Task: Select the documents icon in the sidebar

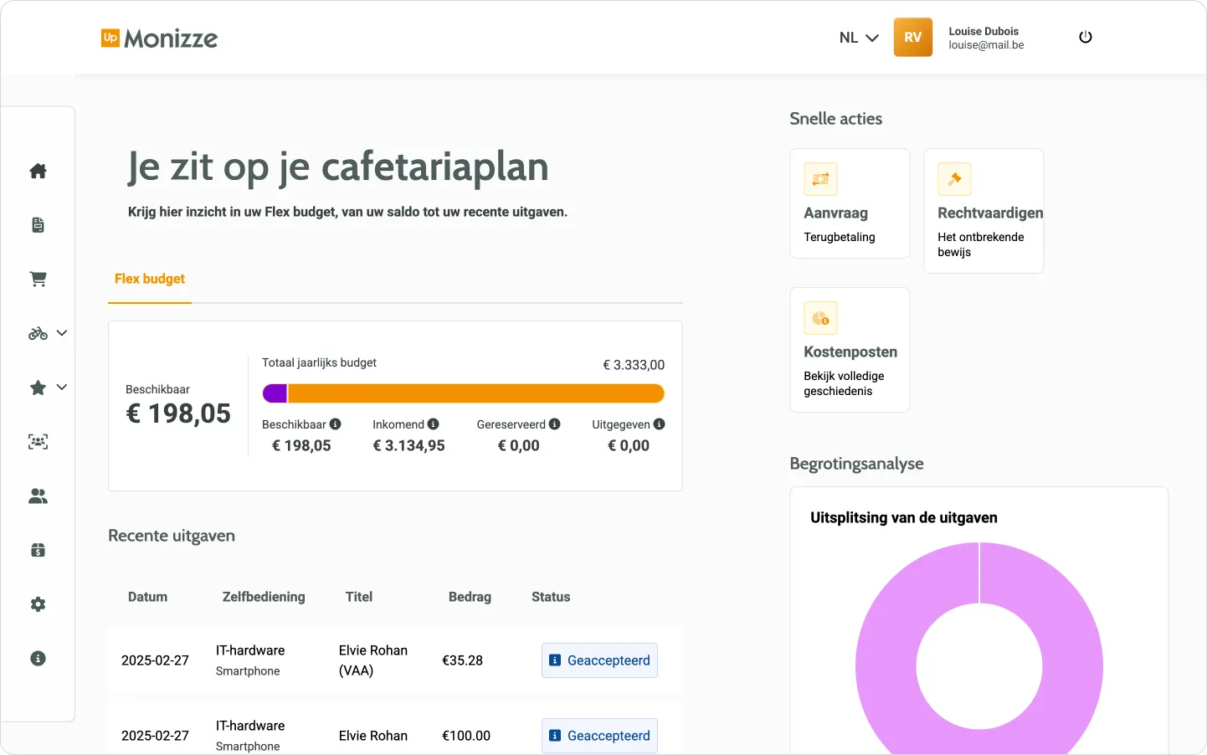Action: [x=38, y=224]
